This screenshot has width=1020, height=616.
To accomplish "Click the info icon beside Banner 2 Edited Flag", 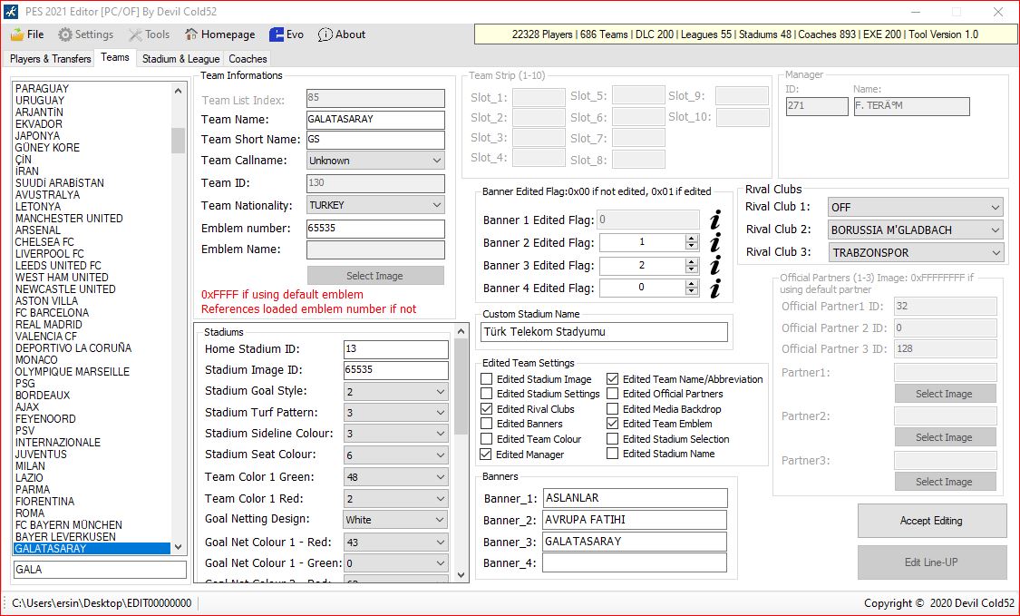I will click(x=715, y=243).
